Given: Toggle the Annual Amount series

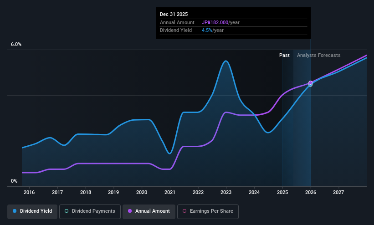Looking at the screenshot, I should (149, 211).
